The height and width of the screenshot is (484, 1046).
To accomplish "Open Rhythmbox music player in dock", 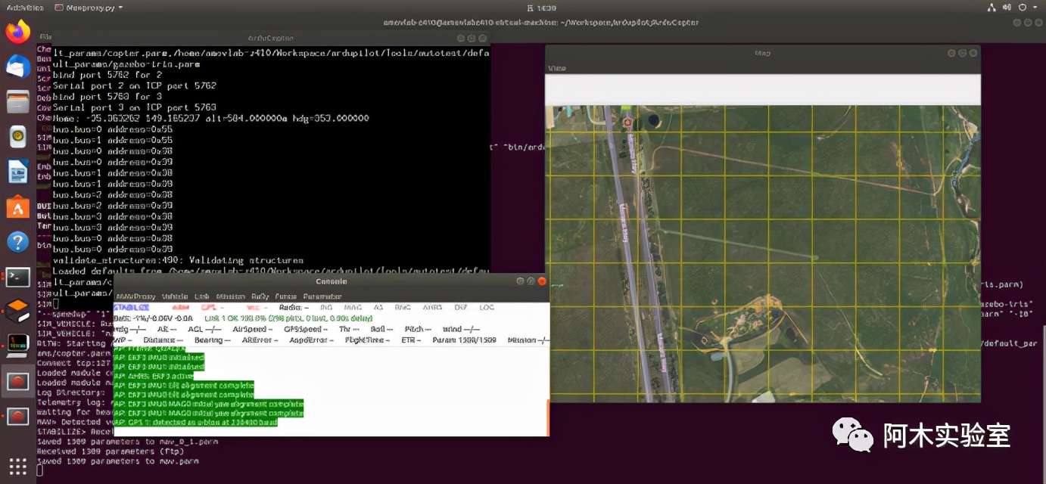I will pos(17,137).
